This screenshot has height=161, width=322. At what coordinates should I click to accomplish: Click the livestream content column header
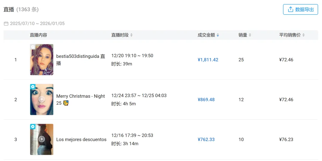click(38, 35)
